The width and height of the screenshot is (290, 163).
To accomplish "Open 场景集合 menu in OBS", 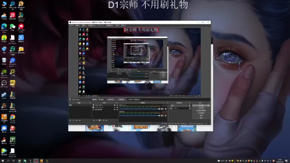I will [x=110, y=25].
